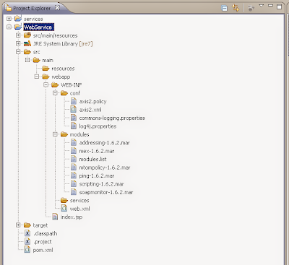Screen dimensions: 289x265
Task: Expand the JRE System Library node
Action: coord(18,43)
